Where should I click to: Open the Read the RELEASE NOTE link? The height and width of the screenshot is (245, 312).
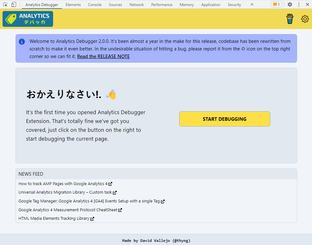(103, 56)
